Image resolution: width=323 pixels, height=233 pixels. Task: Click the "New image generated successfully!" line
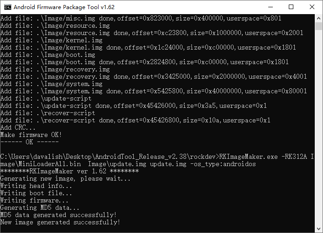pos(60,222)
